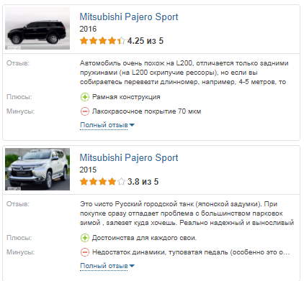Click the empty fifth star in 3.8 rating
304x281 pixels.
[x=121, y=181]
